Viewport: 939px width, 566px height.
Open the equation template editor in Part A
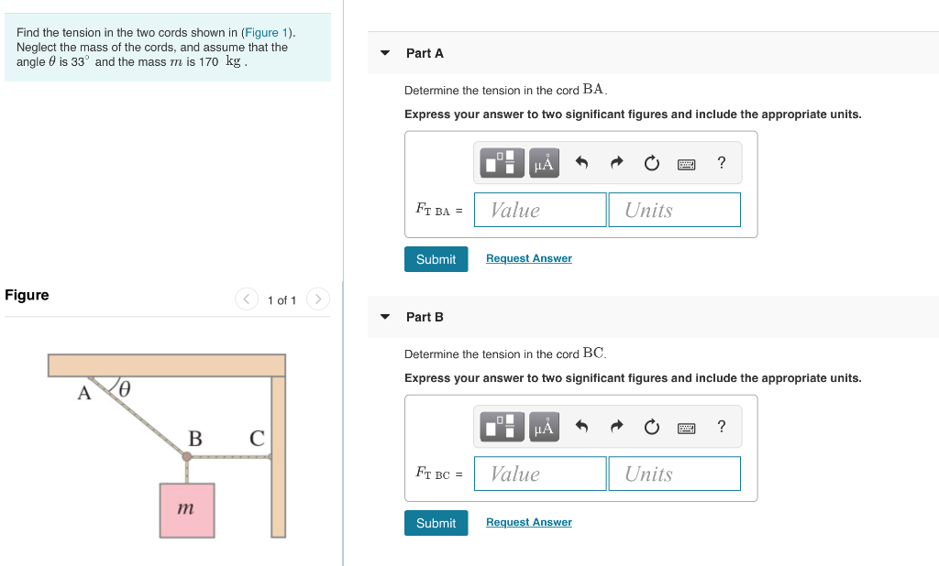point(501,162)
